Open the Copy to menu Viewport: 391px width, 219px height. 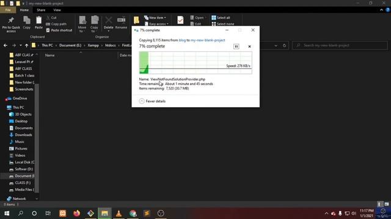[94, 24]
